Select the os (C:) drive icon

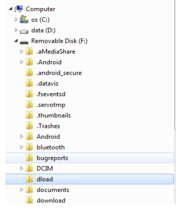tap(24, 20)
